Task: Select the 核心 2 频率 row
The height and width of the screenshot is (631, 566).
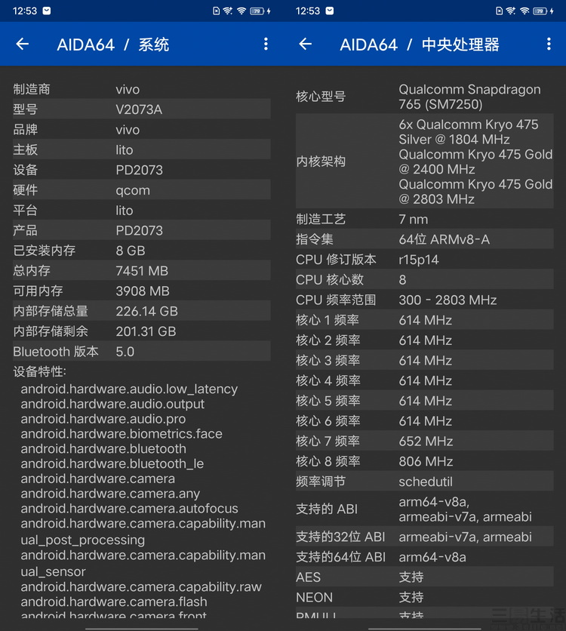Action: click(424, 340)
